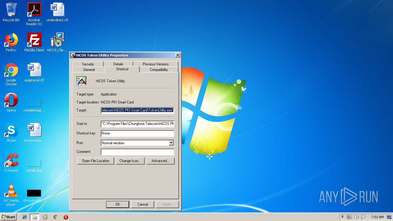Viewport: 393px width, 221px height.
Task: Click the volume speaker tray icon
Action: (356, 217)
